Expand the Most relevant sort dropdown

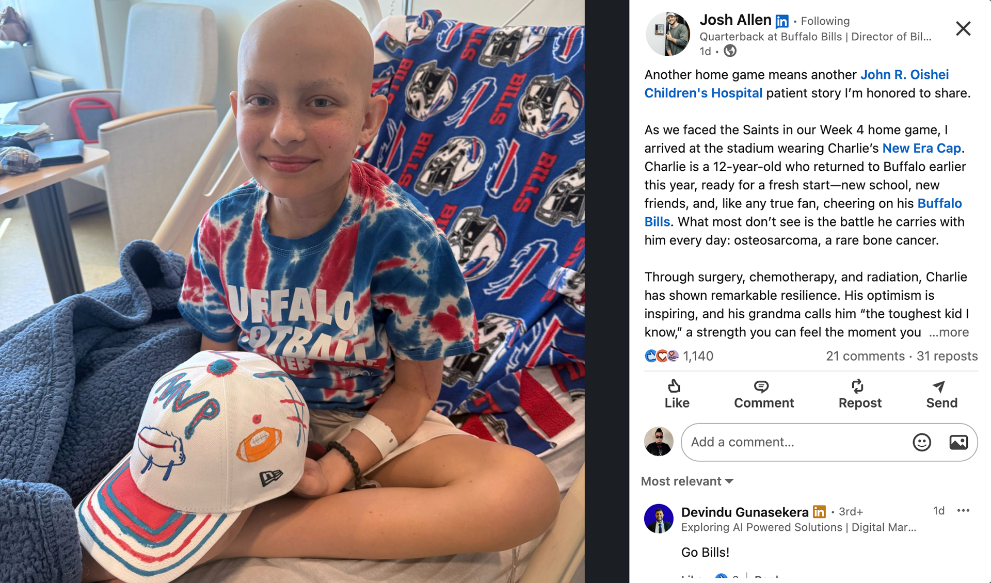(x=687, y=481)
